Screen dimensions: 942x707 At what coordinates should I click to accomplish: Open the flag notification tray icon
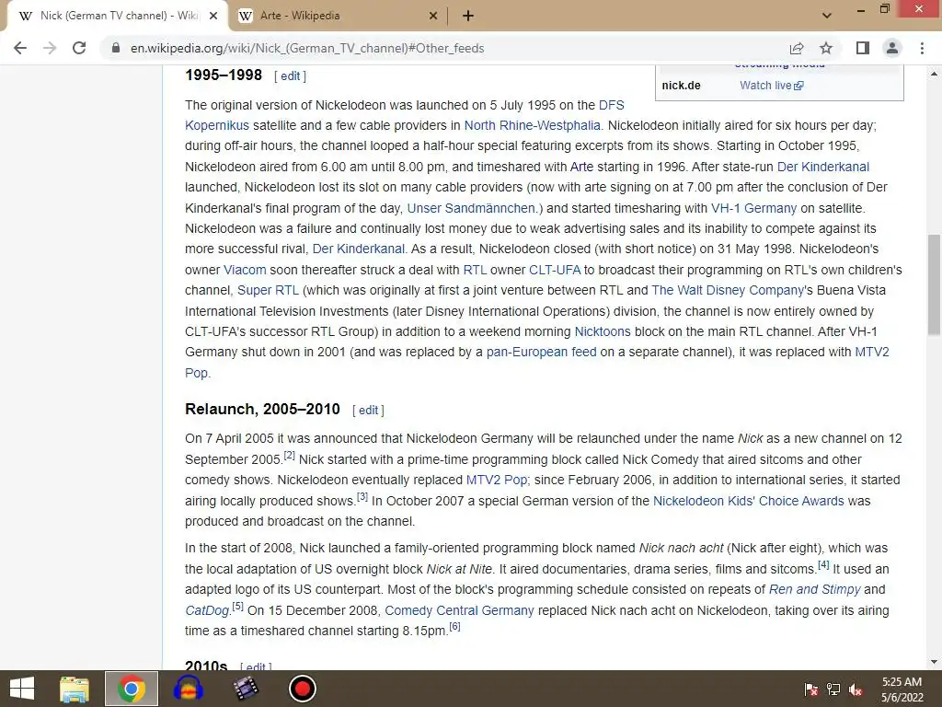click(x=811, y=690)
